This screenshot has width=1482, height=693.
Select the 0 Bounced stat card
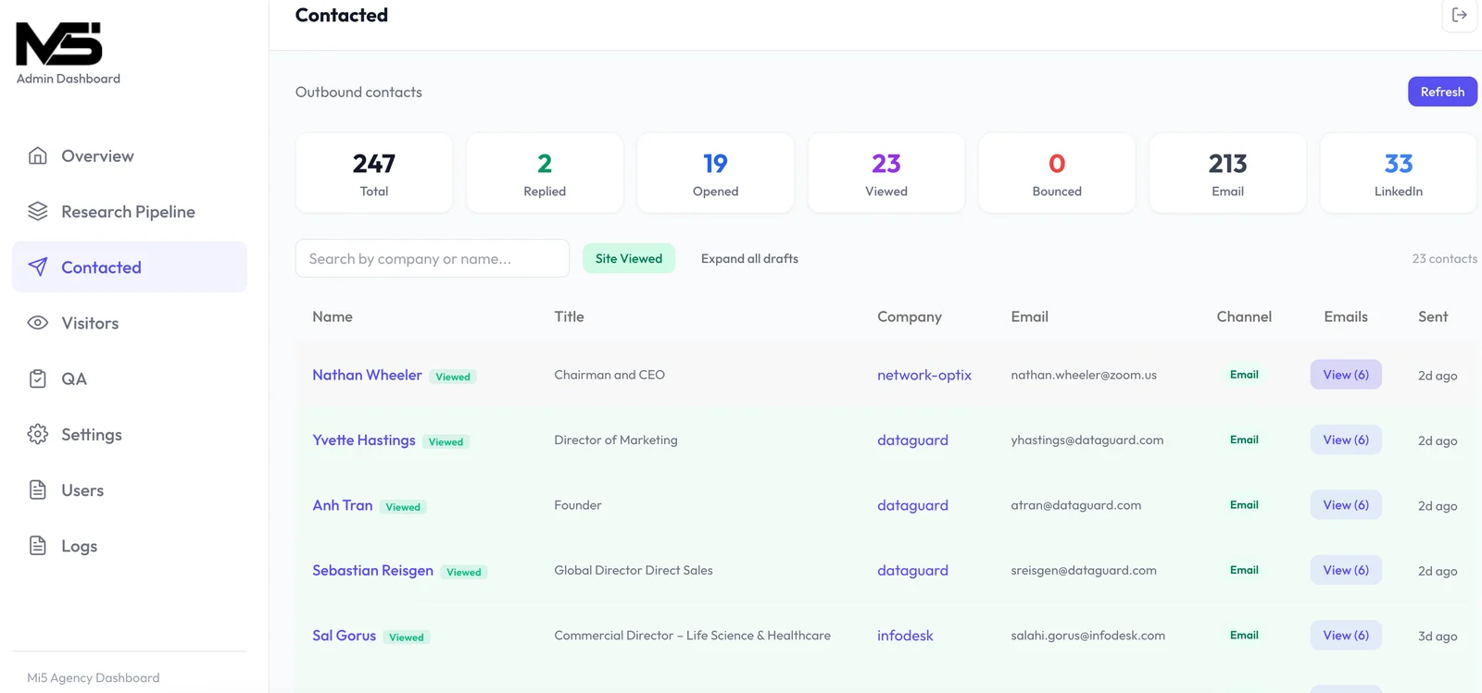pos(1057,173)
